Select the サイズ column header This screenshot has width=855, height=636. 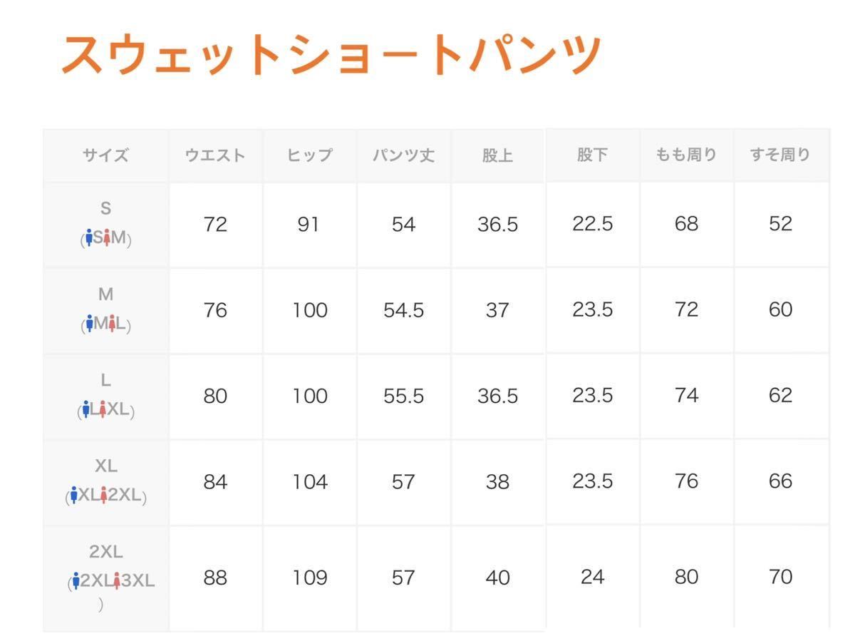(105, 155)
